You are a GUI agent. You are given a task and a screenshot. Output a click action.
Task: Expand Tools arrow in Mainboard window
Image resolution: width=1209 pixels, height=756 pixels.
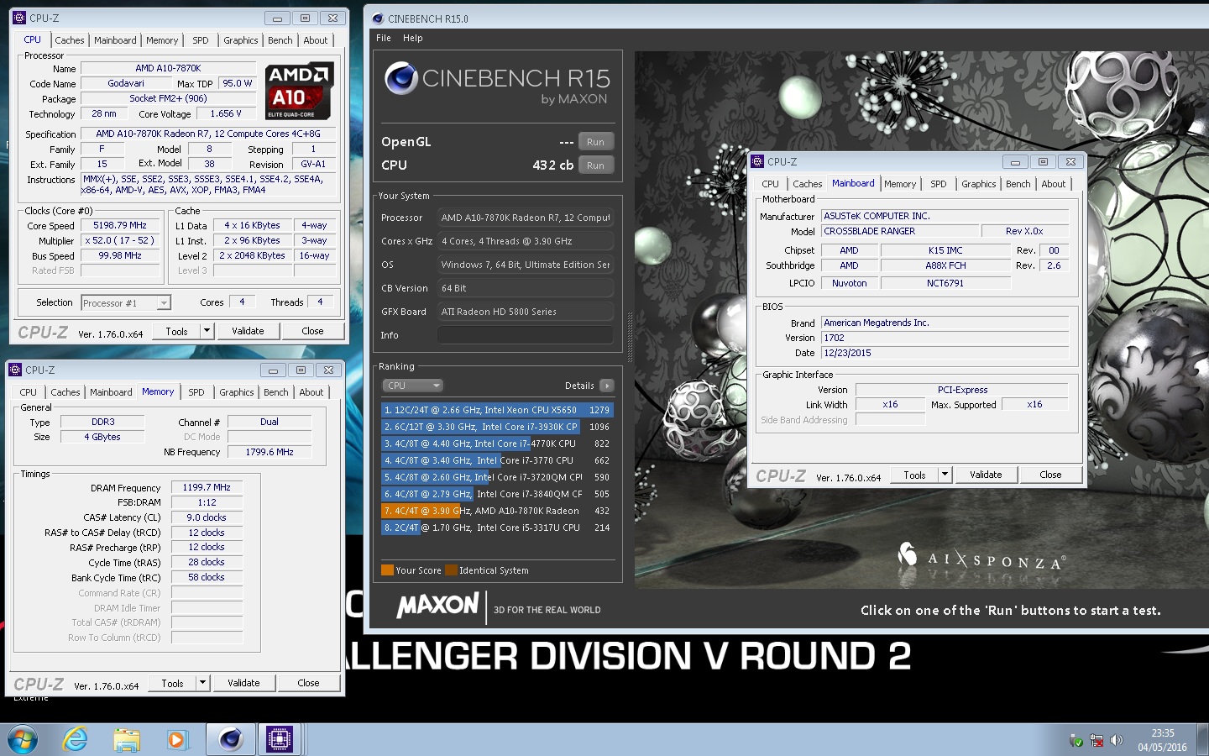[x=945, y=475]
